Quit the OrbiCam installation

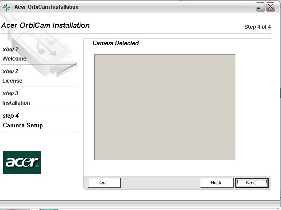104,183
